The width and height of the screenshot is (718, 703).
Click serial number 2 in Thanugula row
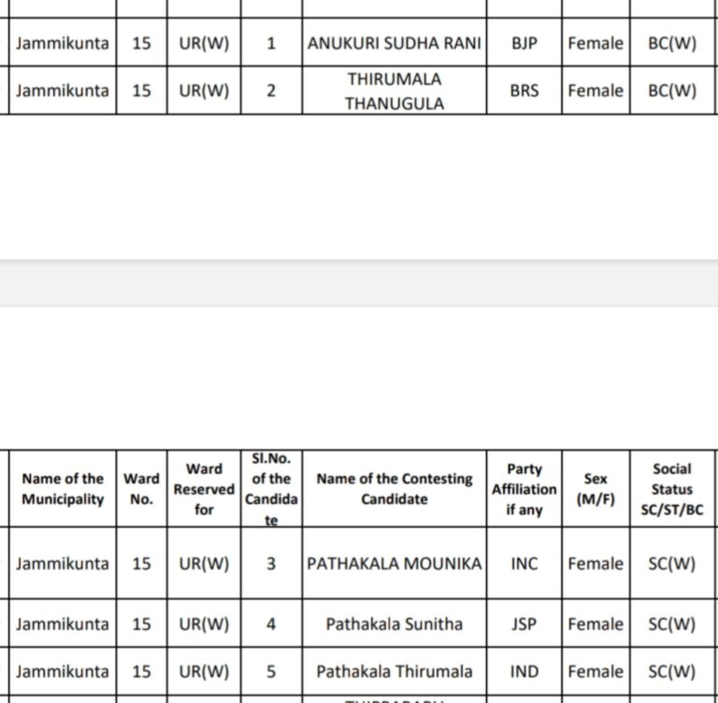[x=271, y=91]
